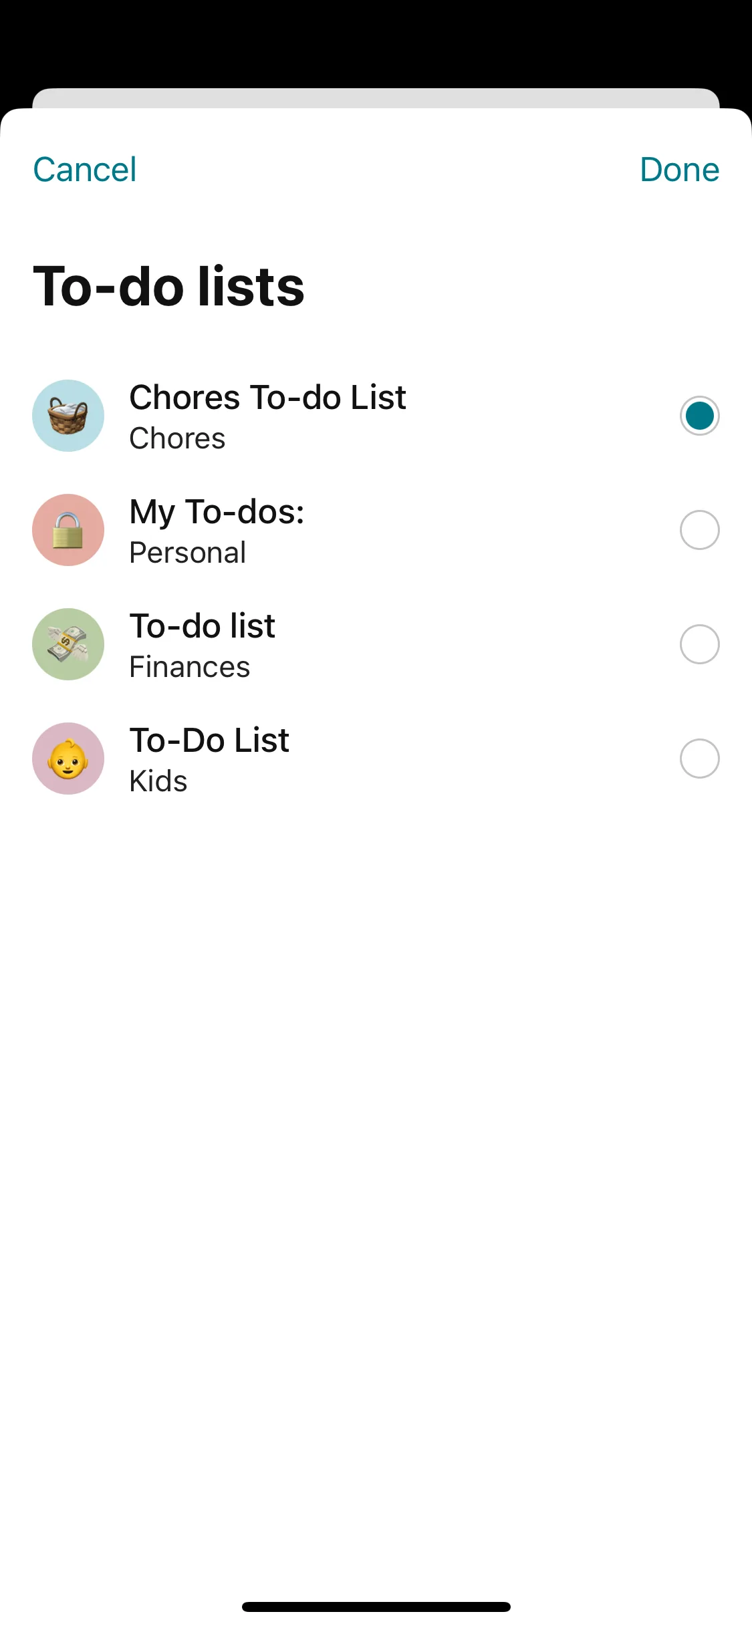Tap the "Personal" subtitle label

(x=188, y=553)
